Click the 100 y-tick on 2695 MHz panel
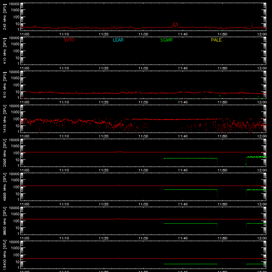The height and width of the screenshot is (272, 272). (x=16, y=153)
